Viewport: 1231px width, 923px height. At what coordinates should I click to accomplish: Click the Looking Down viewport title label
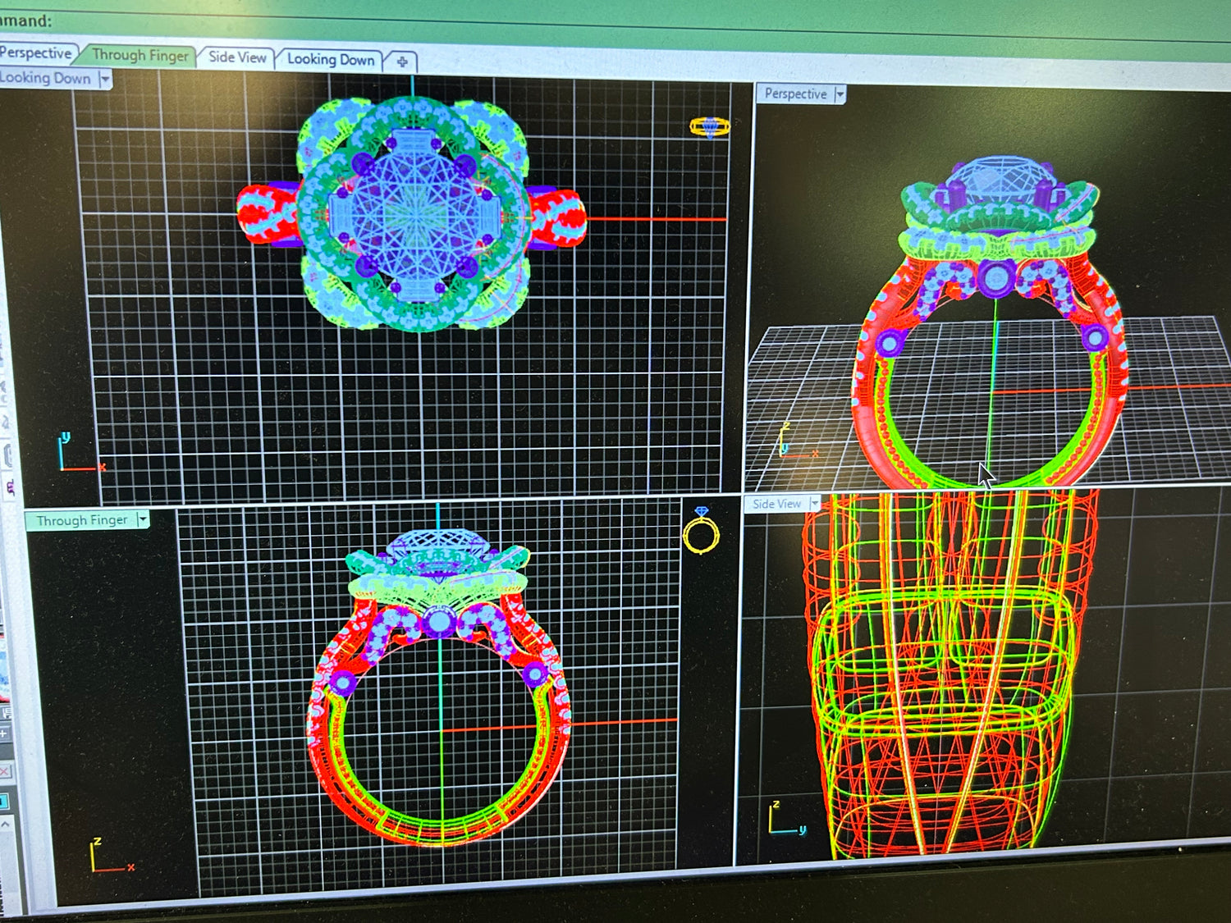[46, 78]
